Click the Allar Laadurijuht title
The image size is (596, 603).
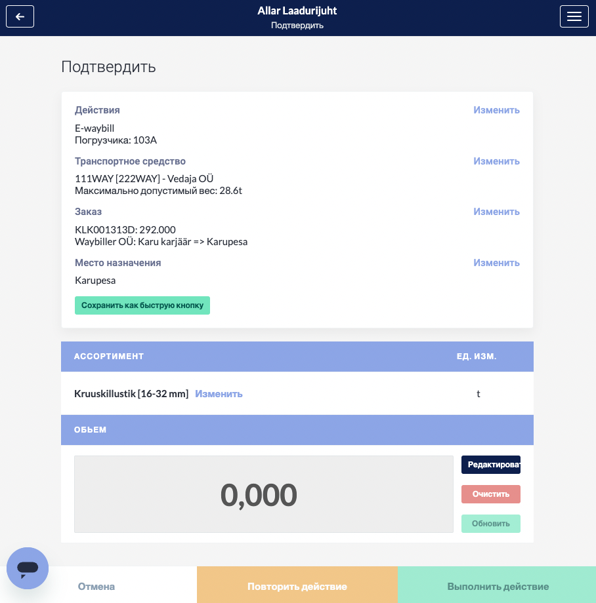(297, 10)
